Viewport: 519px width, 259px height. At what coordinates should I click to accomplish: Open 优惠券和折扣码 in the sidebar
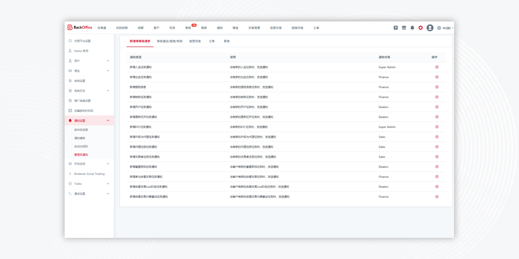[84, 111]
